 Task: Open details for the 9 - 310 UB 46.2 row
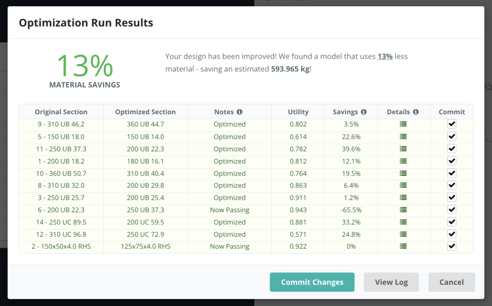404,124
